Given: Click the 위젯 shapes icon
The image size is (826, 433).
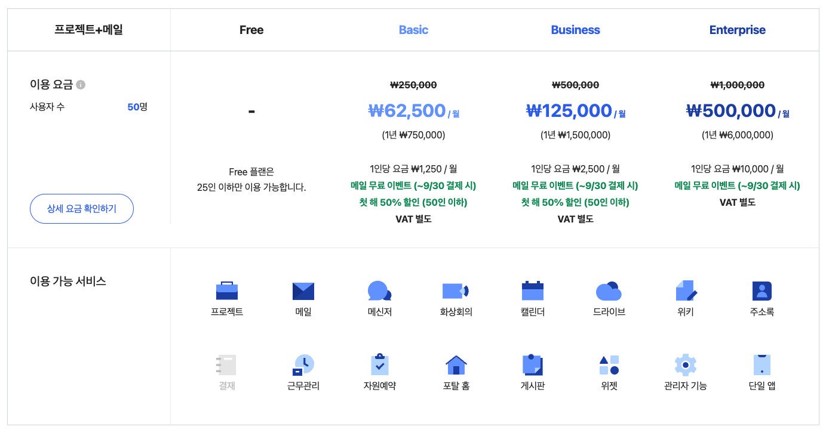Looking at the screenshot, I should click(609, 364).
